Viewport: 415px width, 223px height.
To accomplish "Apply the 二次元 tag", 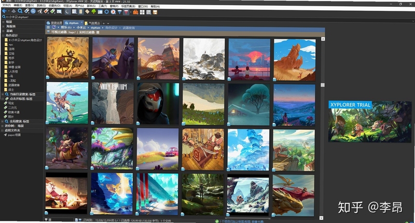I will point(12,108).
